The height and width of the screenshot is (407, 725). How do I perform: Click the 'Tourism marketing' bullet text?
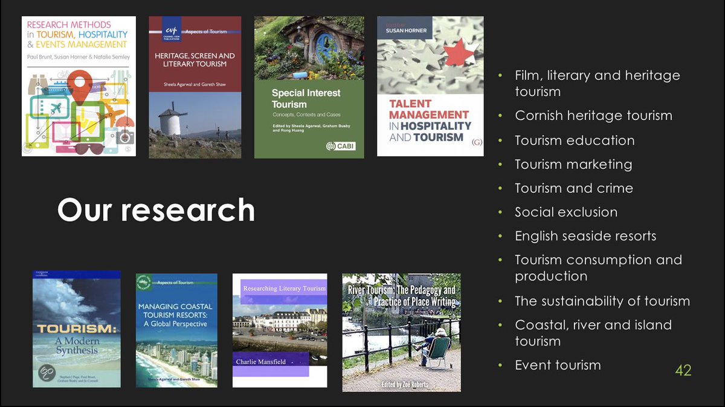[x=573, y=164]
